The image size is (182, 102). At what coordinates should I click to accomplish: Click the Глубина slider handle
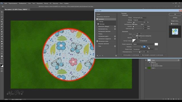click(x=134, y=22)
